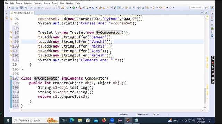Screen dimensions: 222x124
Task: Click the New Java Package icon
Action: [x=87, y=8]
